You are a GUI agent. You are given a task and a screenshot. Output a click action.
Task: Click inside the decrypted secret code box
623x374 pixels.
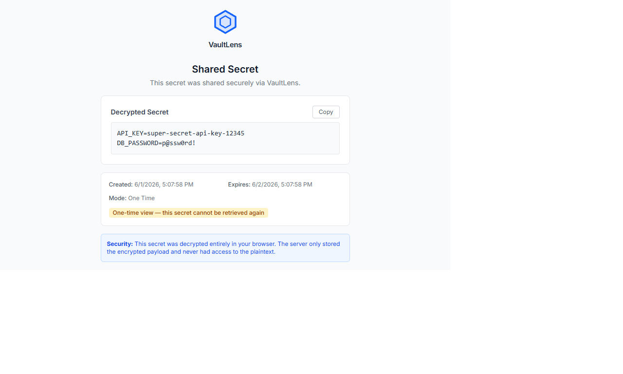[x=225, y=138]
